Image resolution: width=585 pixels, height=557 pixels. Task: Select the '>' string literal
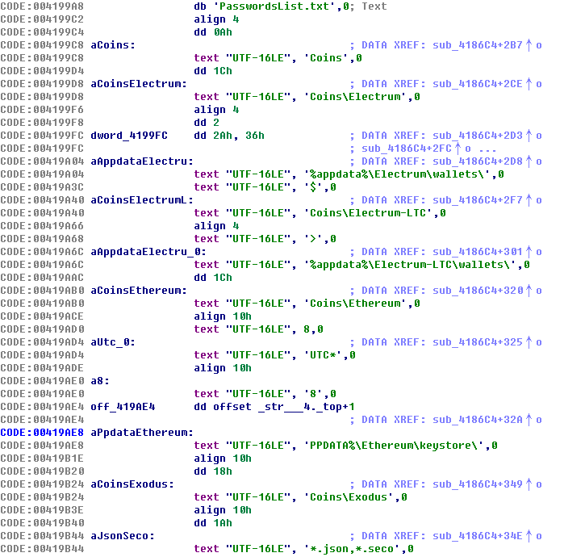313,239
